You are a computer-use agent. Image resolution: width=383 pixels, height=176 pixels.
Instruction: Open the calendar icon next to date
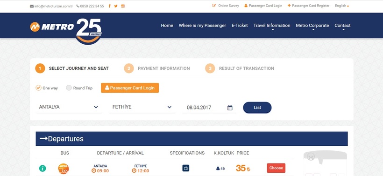click(x=230, y=108)
